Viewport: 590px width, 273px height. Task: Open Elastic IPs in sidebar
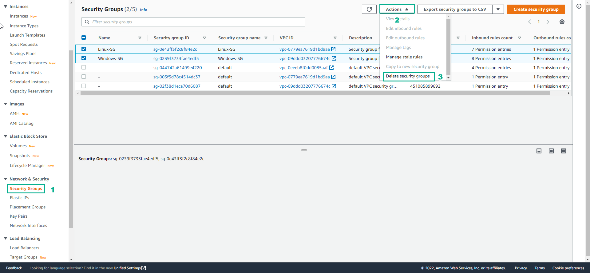tap(19, 198)
